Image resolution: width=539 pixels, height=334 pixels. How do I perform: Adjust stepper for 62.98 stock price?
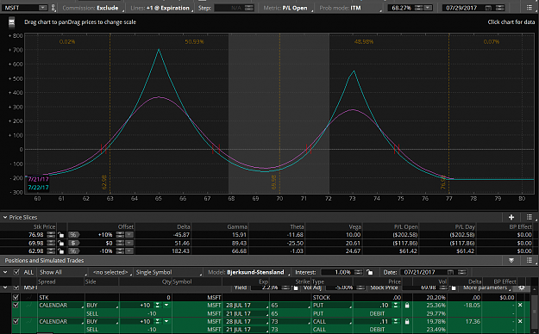click(x=51, y=251)
